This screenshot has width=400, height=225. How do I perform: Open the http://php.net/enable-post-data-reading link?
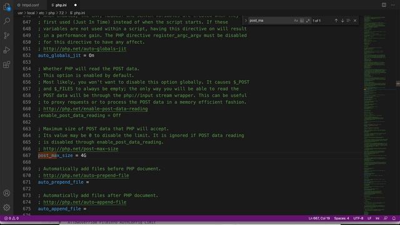[x=96, y=109]
